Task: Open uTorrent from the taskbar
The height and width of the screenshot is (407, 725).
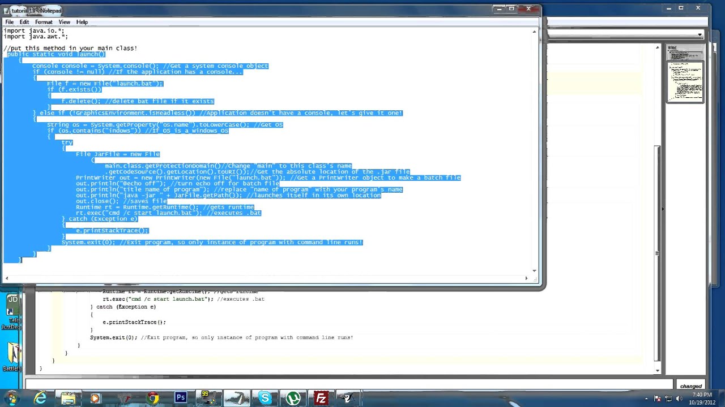Action: [x=293, y=399]
